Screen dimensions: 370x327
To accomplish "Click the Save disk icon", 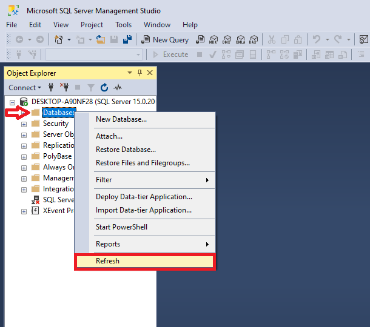I will [x=114, y=39].
